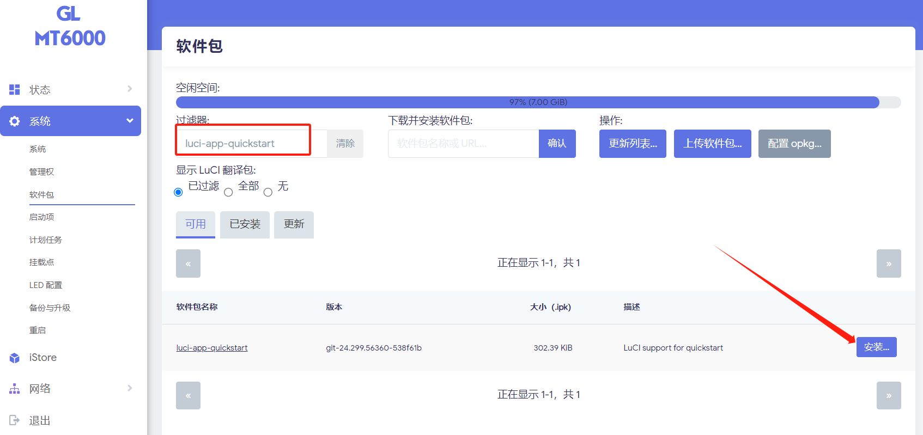Click bottom next-page double-arrow button
Viewport: 923px width, 435px height.
[x=888, y=395]
